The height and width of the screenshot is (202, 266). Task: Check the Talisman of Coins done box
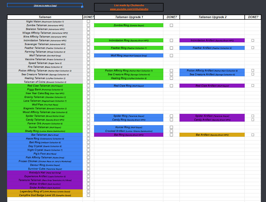pos(88,82)
